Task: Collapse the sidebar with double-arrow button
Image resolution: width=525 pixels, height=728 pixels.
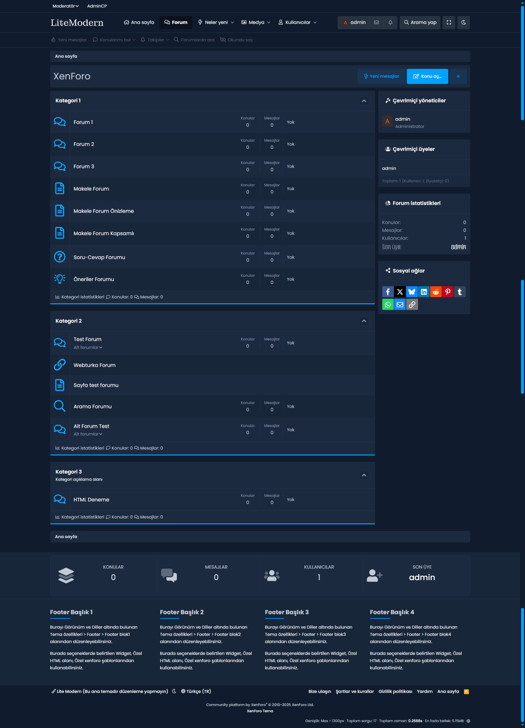Action: point(458,76)
